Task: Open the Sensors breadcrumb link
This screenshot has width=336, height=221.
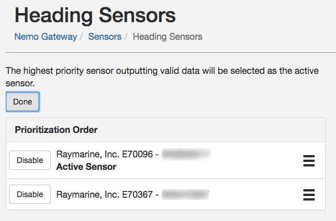Action: pyautogui.click(x=105, y=36)
